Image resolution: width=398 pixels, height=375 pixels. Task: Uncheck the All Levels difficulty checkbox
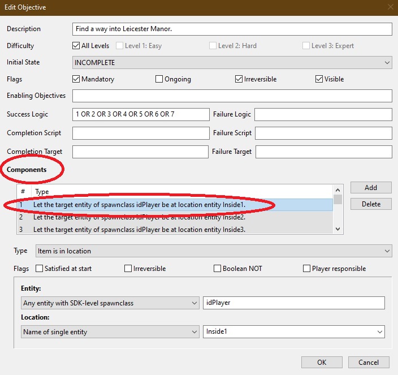pos(77,46)
